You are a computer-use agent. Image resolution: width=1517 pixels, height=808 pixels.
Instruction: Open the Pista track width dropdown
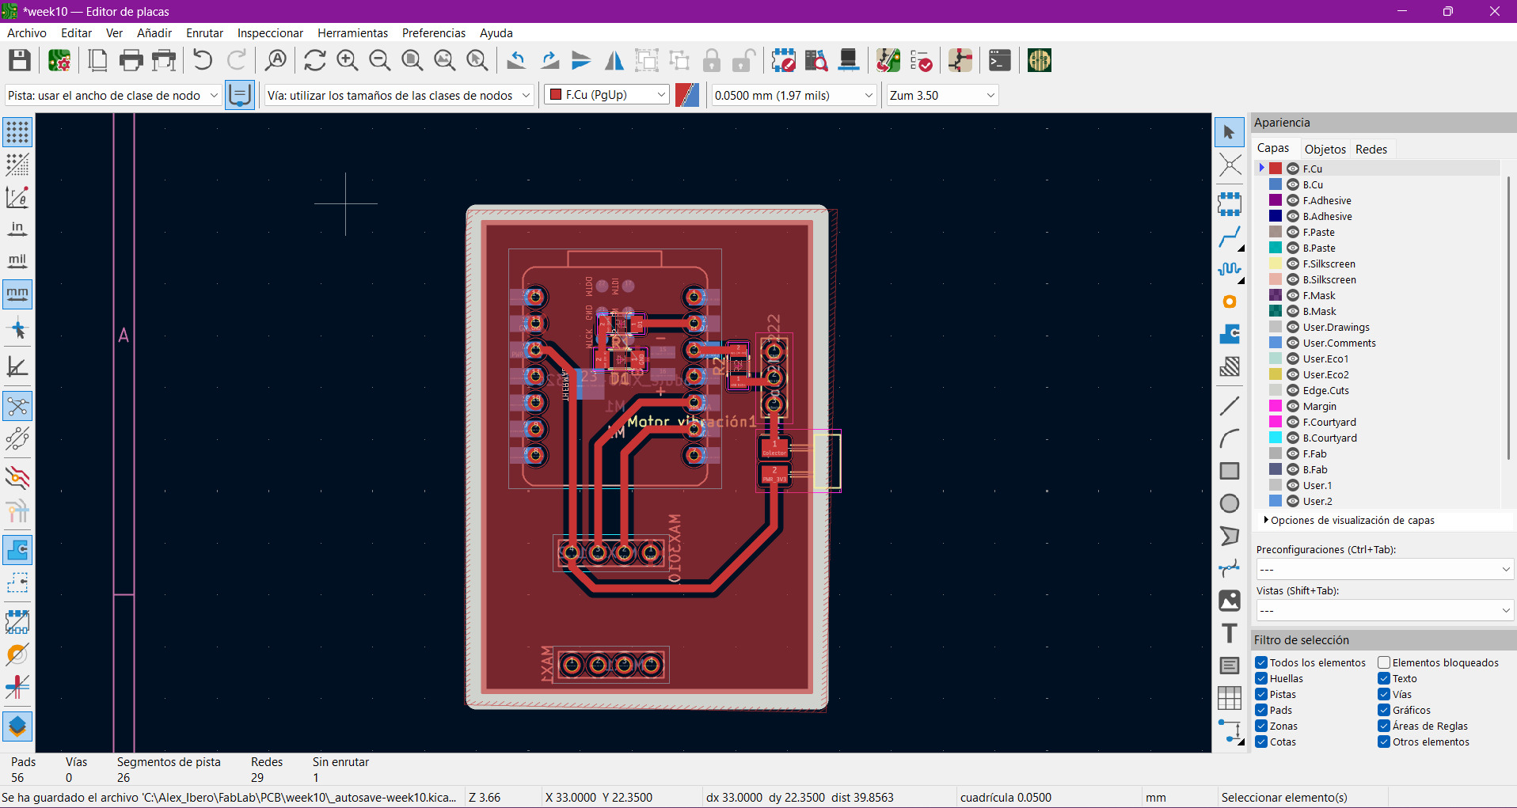tap(112, 95)
